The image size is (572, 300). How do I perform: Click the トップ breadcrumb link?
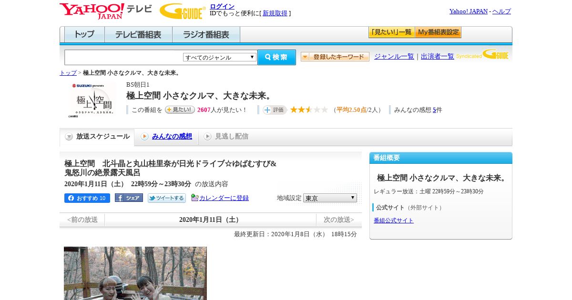coord(68,73)
